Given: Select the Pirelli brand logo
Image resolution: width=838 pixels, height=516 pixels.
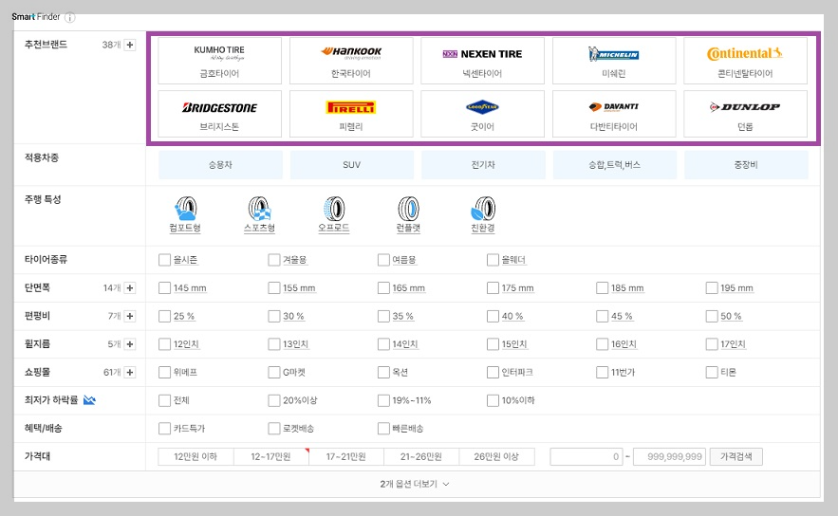Looking at the screenshot, I should [x=351, y=107].
